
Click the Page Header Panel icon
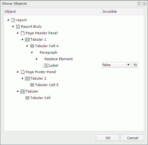pos(23,33)
